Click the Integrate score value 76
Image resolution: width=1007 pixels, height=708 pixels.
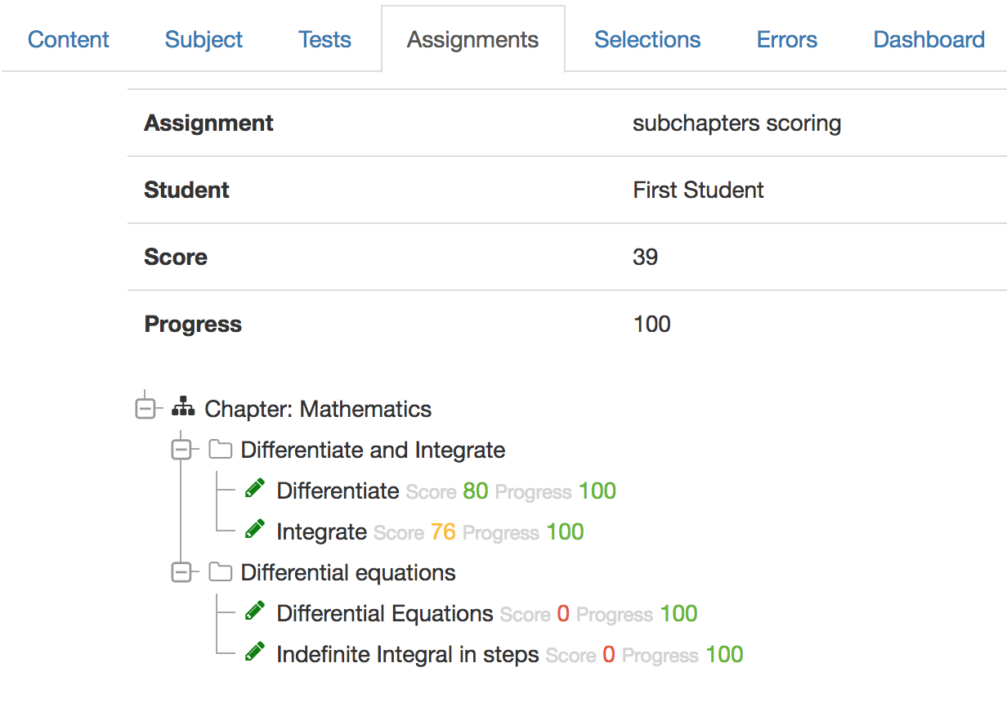444,531
